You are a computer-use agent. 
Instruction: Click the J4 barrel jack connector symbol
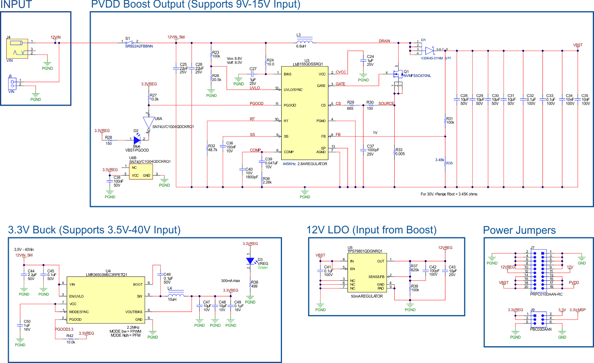(17, 49)
